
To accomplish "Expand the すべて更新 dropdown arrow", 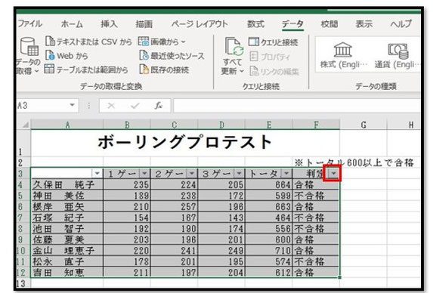I will coord(242,71).
